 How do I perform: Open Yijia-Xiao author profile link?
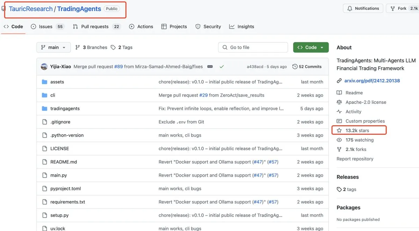(x=61, y=66)
